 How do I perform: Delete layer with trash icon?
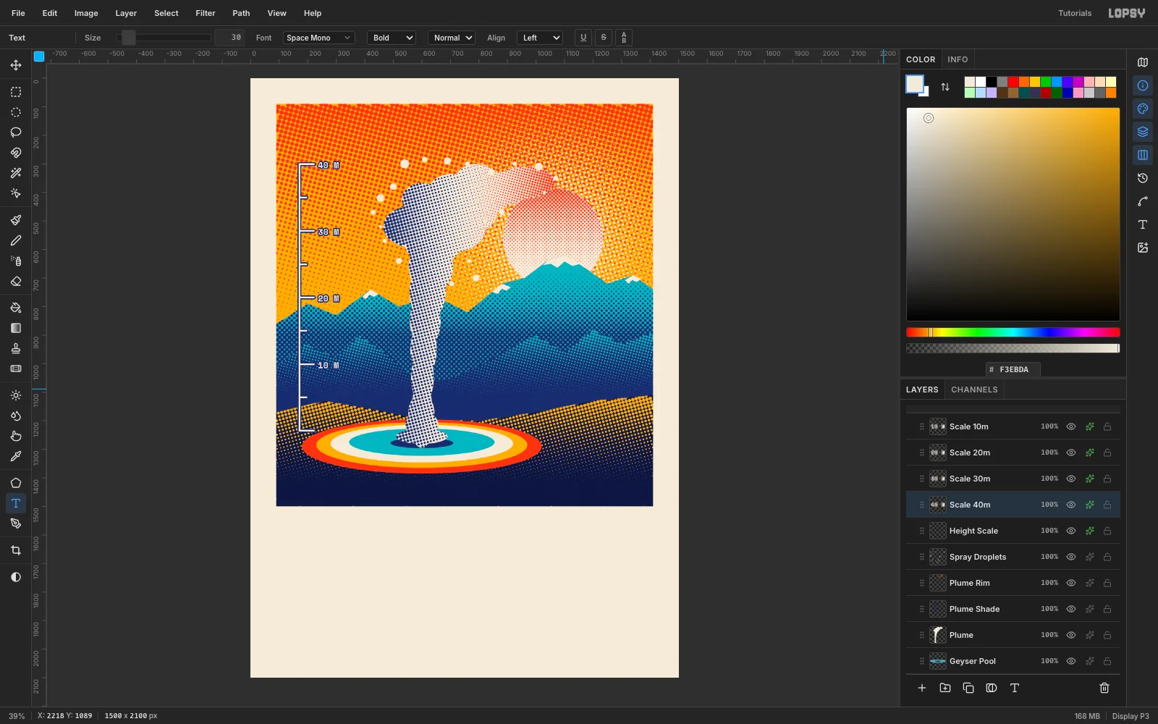1104,688
